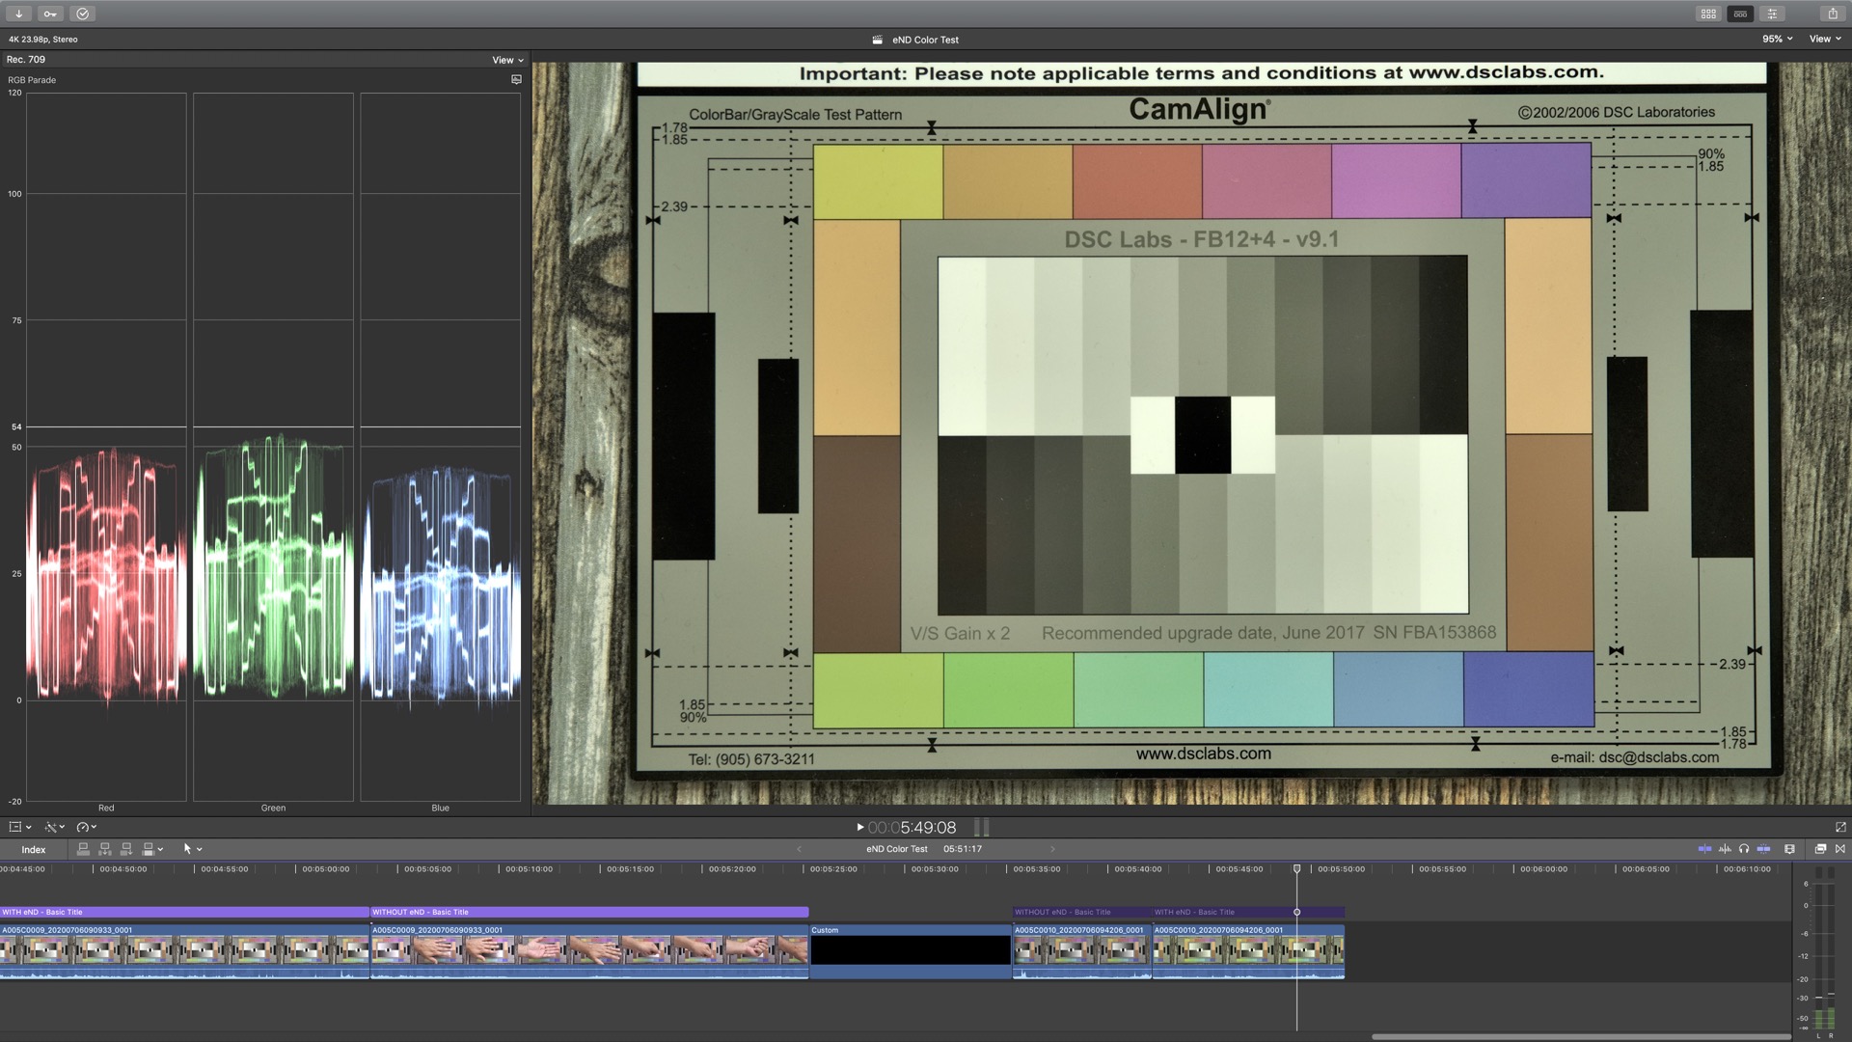Open the Select tool arrow dropdown
Screen dimensions: 1852x1042
point(192,849)
